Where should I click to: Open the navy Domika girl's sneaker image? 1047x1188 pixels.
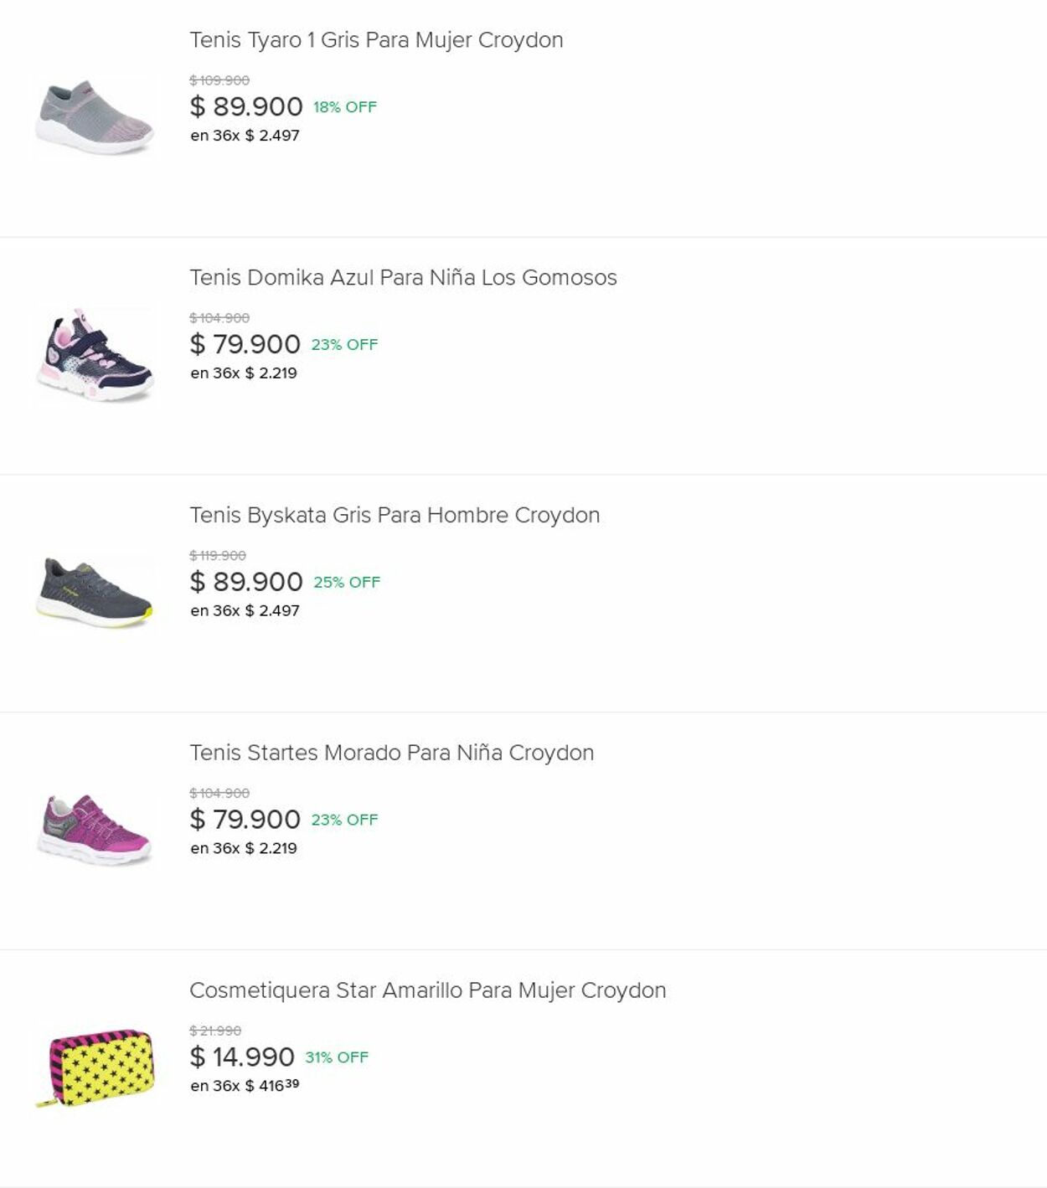95,356
